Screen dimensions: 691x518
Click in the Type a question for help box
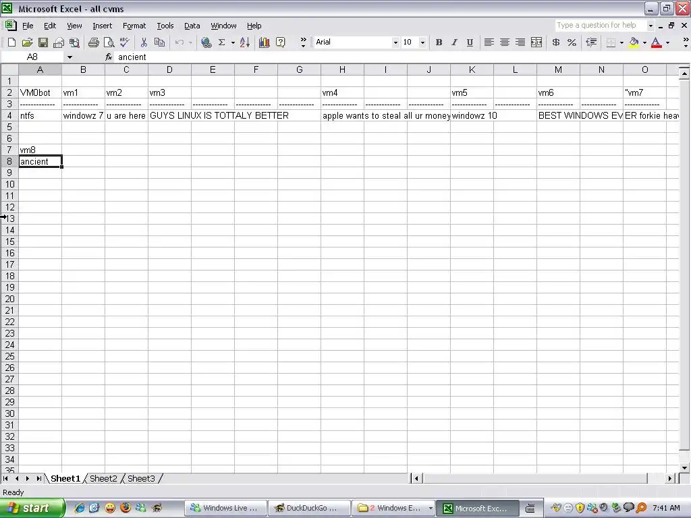(600, 26)
